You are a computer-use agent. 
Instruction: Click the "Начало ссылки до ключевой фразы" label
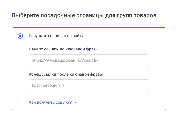(x=63, y=49)
